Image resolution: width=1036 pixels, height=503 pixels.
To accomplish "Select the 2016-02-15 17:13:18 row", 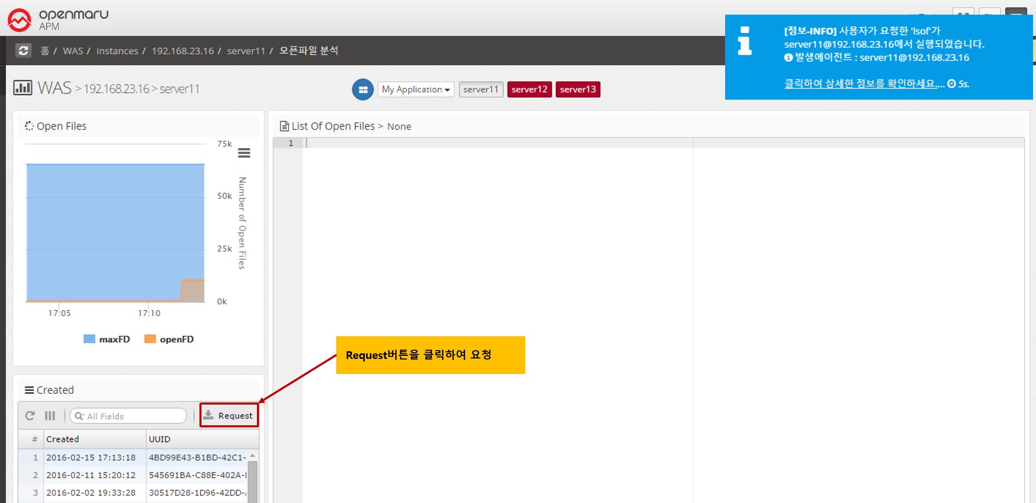I will pos(91,457).
